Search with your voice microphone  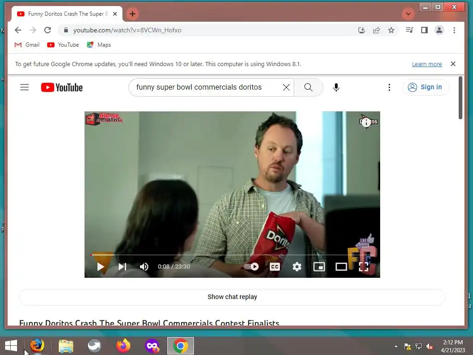pyautogui.click(x=336, y=87)
